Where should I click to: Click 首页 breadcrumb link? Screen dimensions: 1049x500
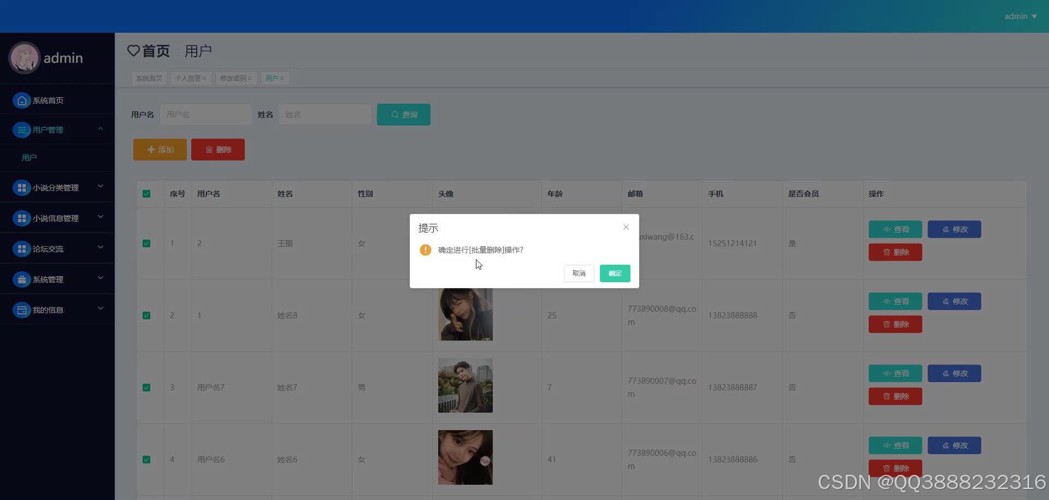156,51
